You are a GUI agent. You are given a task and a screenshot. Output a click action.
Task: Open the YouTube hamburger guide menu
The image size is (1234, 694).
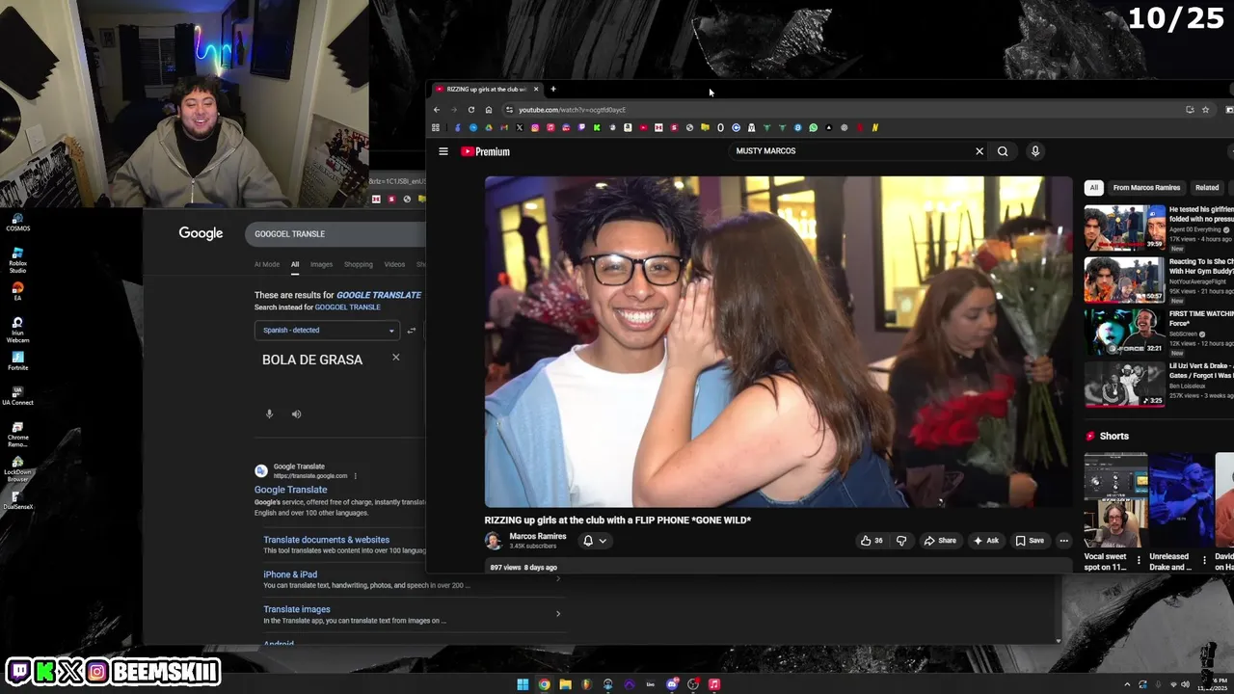(x=443, y=151)
